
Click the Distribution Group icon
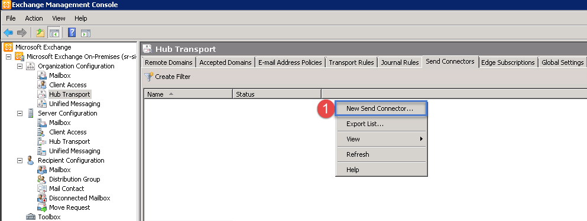coord(42,179)
